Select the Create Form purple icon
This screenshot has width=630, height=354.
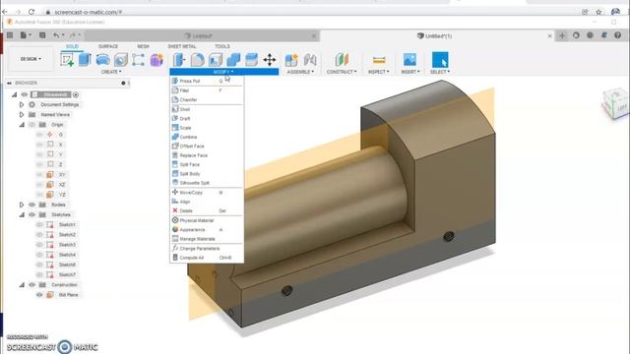coord(157,60)
